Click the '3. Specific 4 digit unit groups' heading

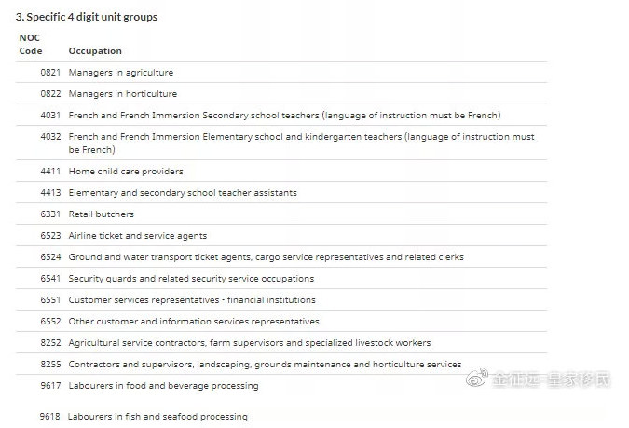[x=87, y=17]
